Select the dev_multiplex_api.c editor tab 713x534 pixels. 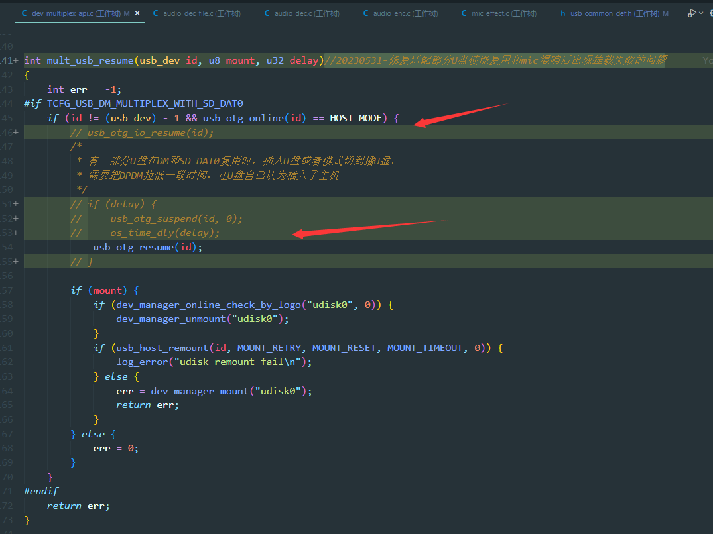[80, 13]
